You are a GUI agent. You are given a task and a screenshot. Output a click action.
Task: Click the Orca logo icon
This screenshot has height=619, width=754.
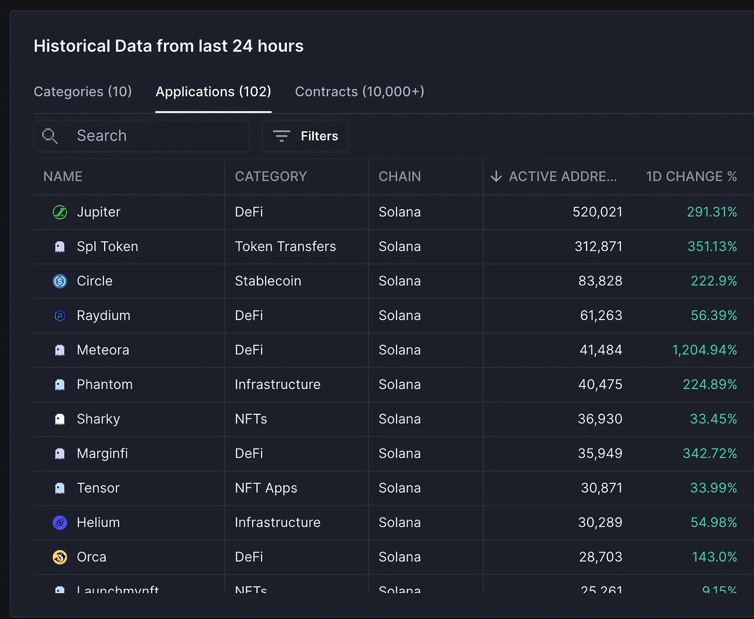60,557
